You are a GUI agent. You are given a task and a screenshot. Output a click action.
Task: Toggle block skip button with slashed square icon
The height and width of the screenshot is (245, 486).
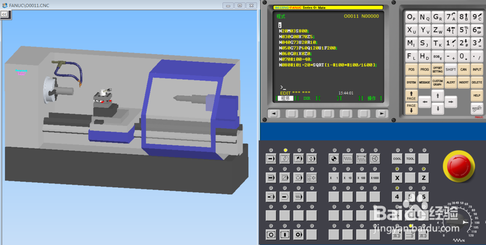pos(284,178)
